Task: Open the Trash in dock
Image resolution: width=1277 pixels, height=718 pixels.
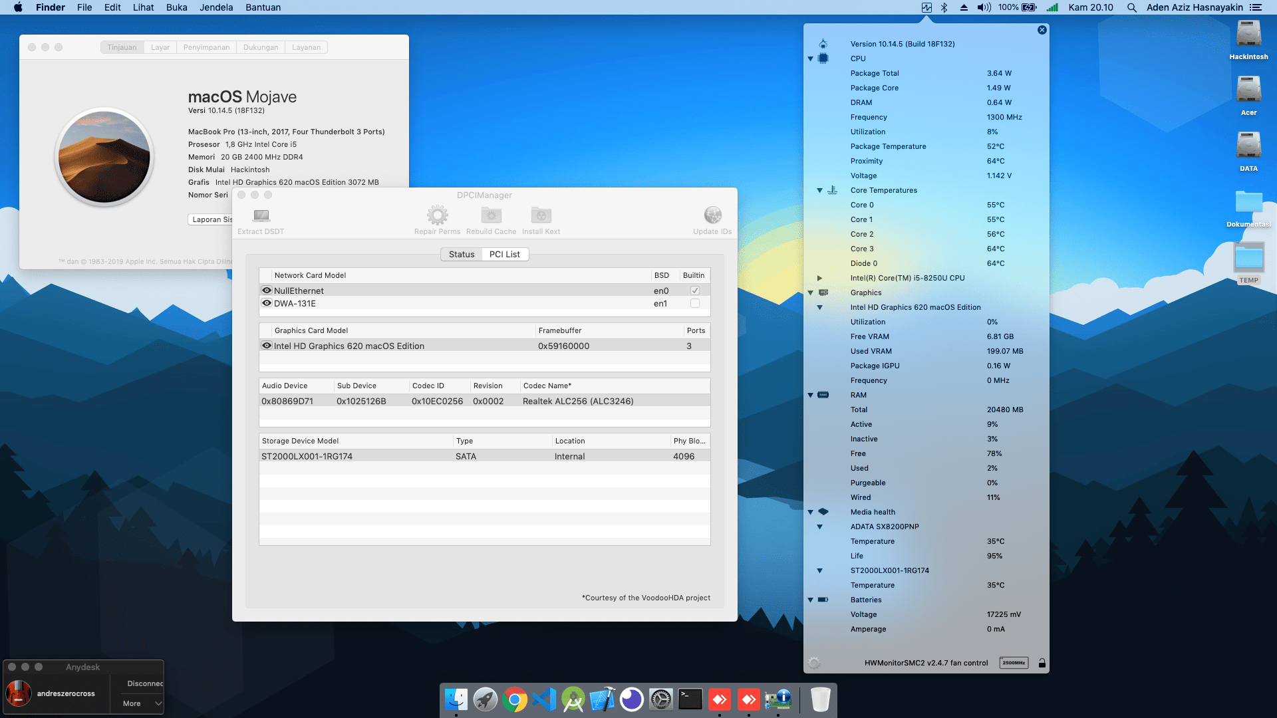Action: click(x=821, y=699)
